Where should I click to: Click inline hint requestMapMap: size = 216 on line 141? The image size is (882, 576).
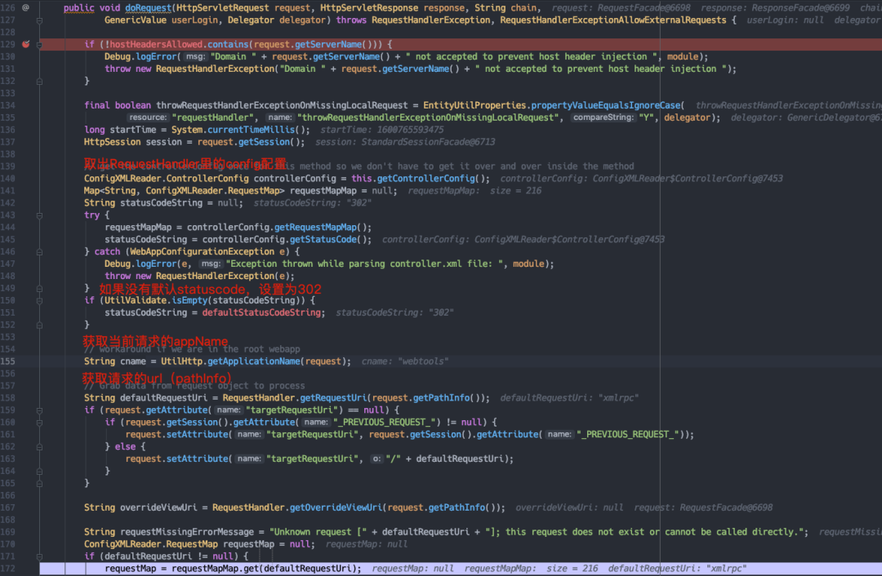tap(474, 191)
